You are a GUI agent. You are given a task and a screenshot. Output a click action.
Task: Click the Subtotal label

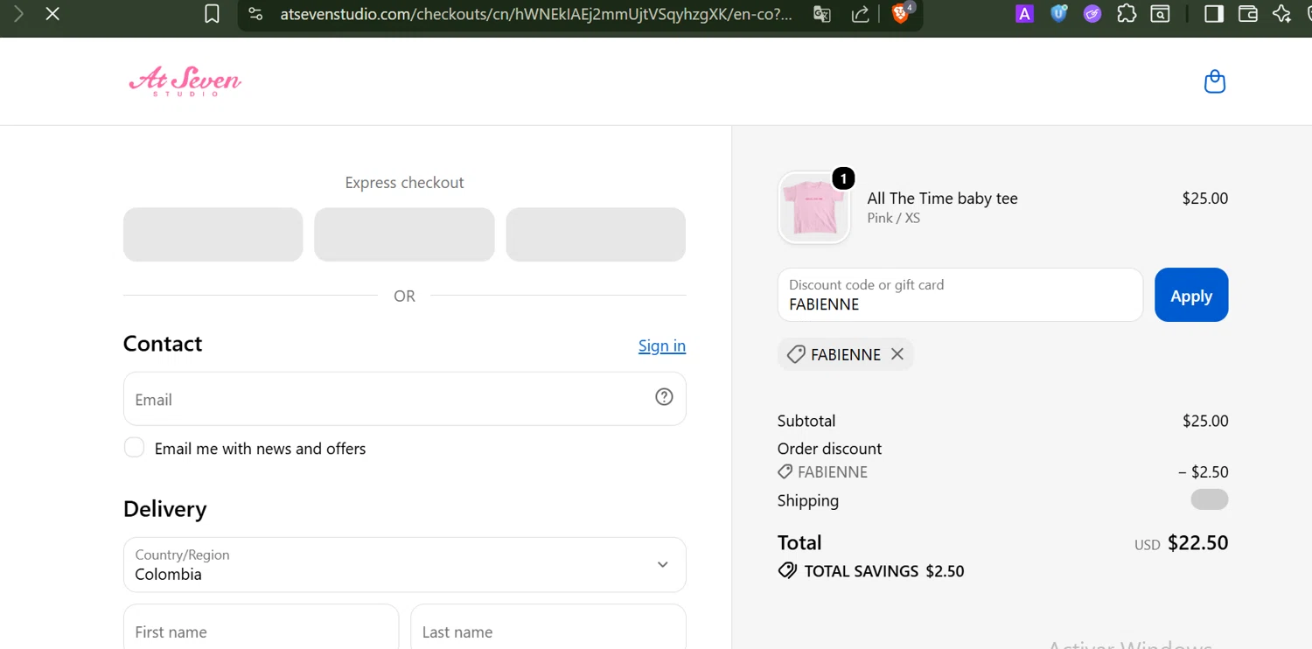coord(806,421)
